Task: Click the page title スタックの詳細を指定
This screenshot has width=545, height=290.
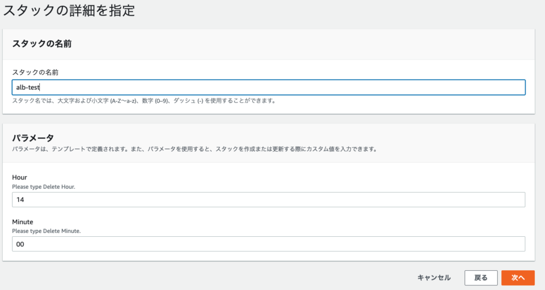Action: click(x=69, y=10)
